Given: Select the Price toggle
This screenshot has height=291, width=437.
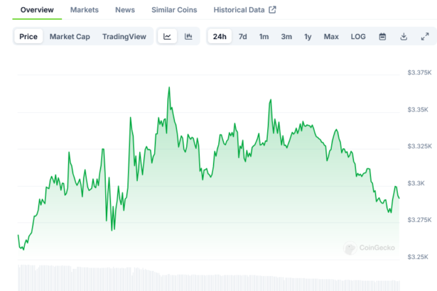Looking at the screenshot, I should [x=28, y=36].
